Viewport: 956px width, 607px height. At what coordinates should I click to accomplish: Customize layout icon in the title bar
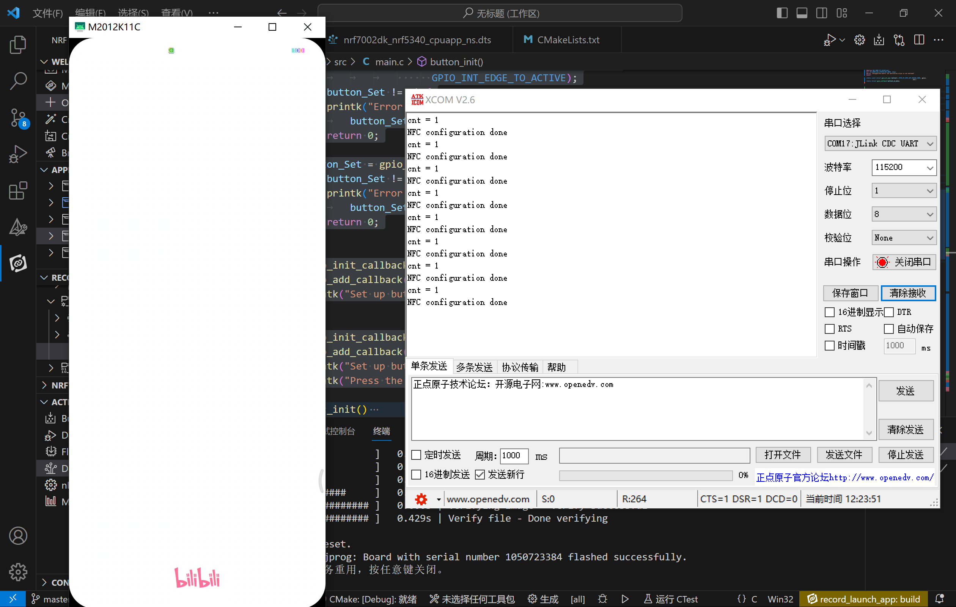pyautogui.click(x=841, y=13)
